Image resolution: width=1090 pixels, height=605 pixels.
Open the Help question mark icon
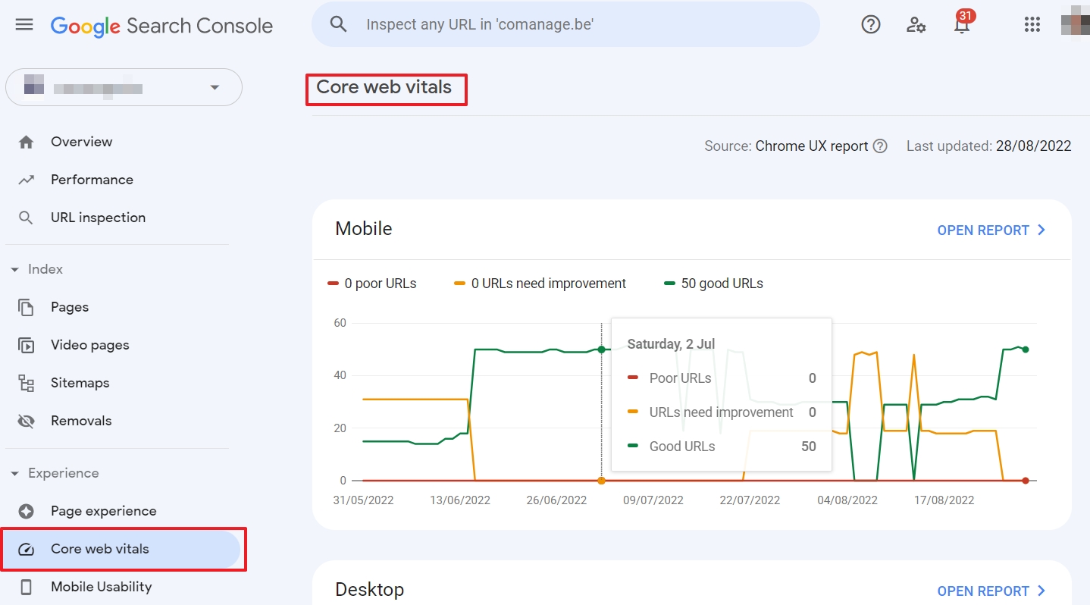click(x=871, y=24)
